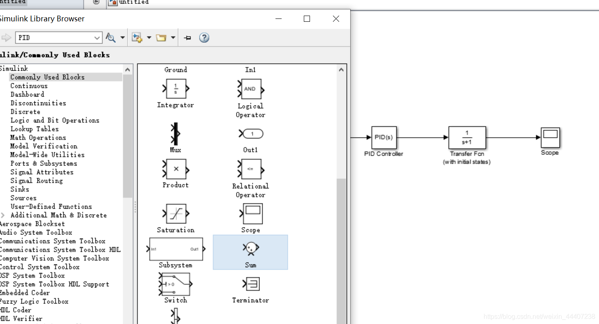The height and width of the screenshot is (324, 599).
Task: Select the Switch block icon
Action: pyautogui.click(x=175, y=284)
